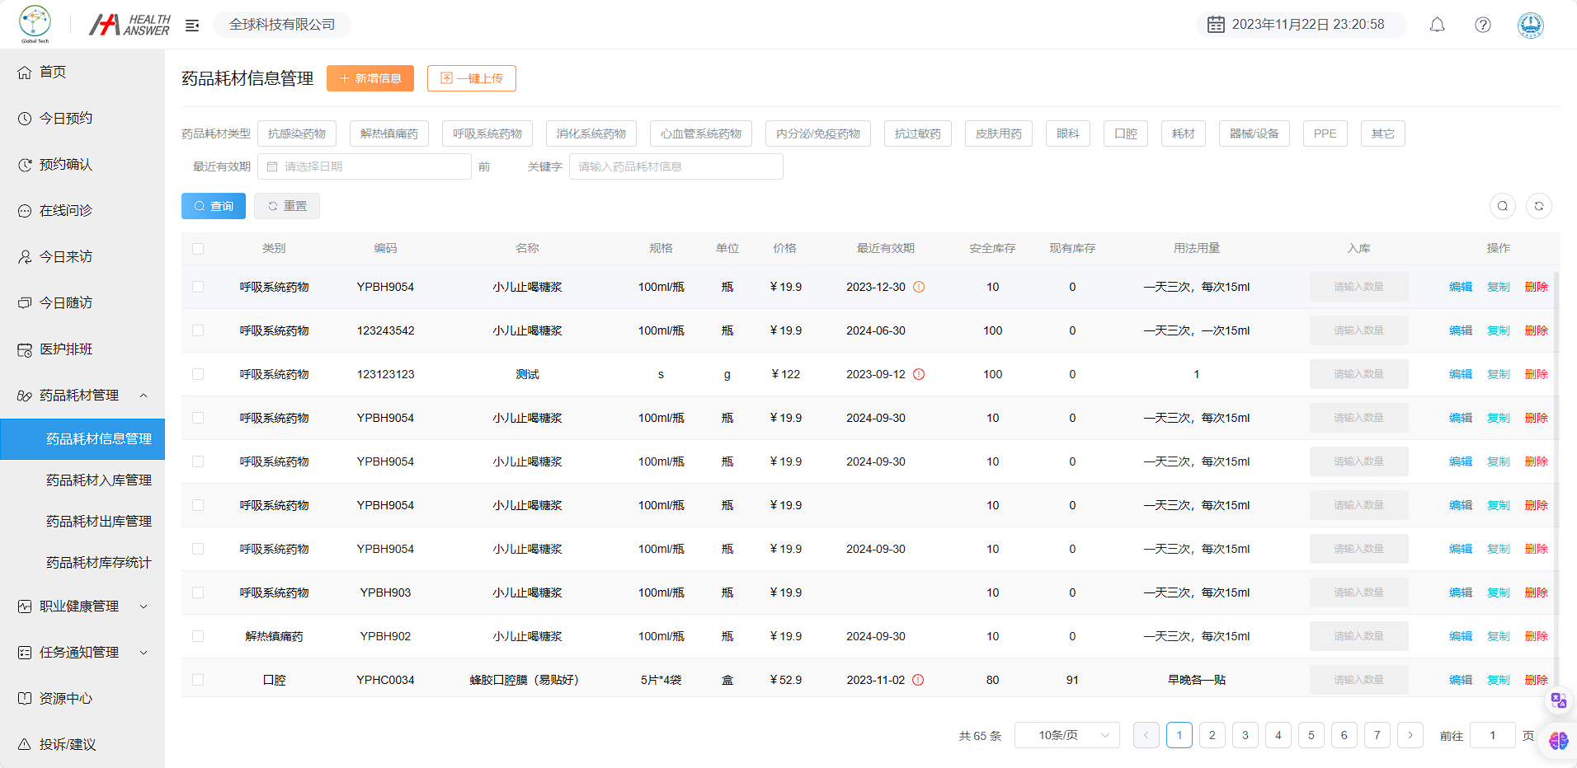Click quantity input for 蜂胶口腔膜 row
1577x768 pixels.
[x=1359, y=680]
